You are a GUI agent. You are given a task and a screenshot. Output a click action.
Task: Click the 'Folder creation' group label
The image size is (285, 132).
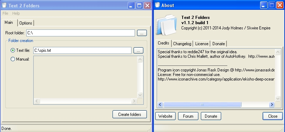click(x=21, y=41)
